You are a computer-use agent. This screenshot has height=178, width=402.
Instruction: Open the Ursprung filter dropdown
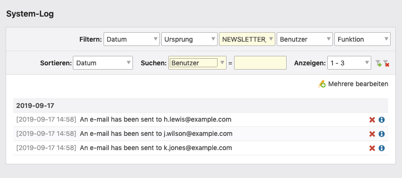pos(189,39)
